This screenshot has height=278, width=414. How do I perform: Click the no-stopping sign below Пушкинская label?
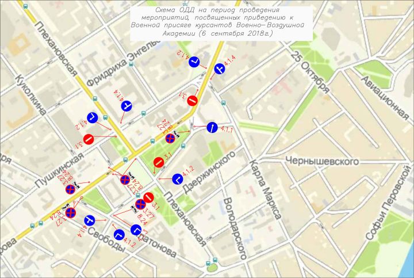[70, 188]
